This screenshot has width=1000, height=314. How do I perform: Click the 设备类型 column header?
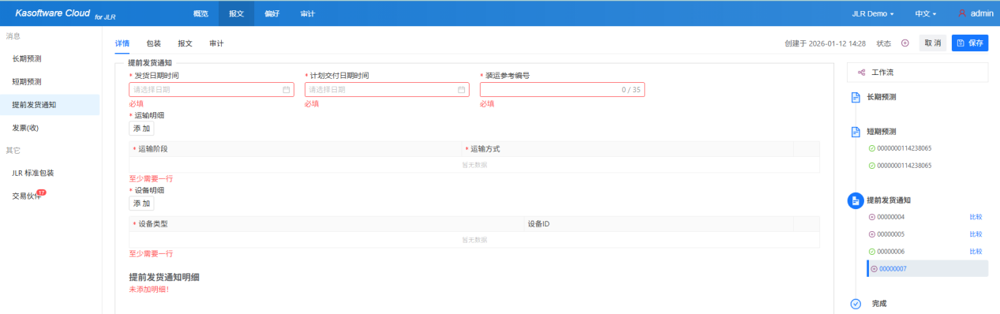[x=327, y=224]
